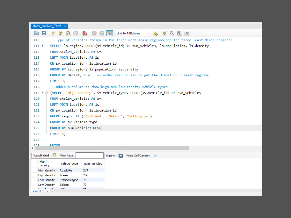Viewport: 291px width, 218px height.
Task: Click the 217 value cell
Action: click(x=93, y=171)
